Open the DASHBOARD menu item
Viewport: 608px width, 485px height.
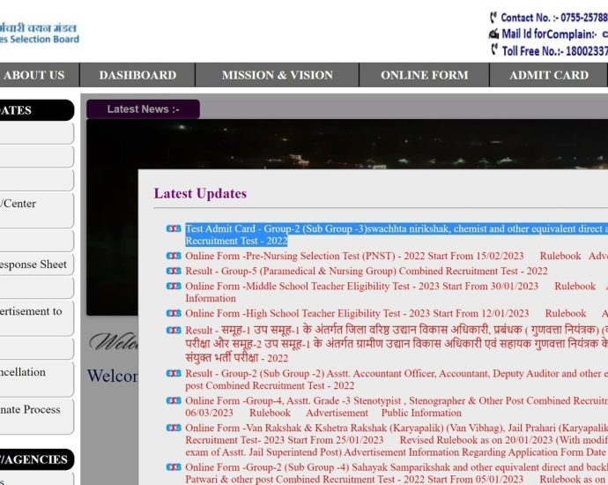(137, 75)
